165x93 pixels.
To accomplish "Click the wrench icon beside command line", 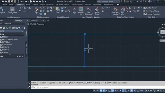I will 29,87.
